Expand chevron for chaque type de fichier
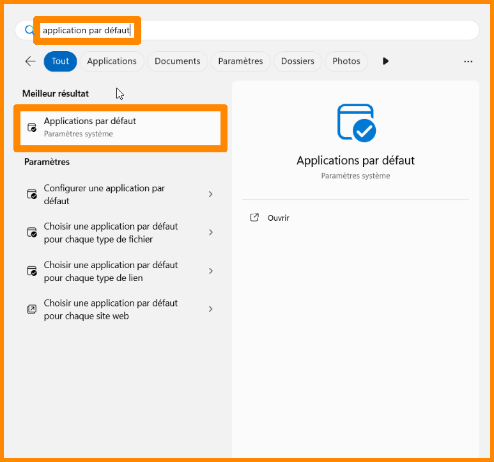Screen dimensions: 494x462 pos(211,233)
